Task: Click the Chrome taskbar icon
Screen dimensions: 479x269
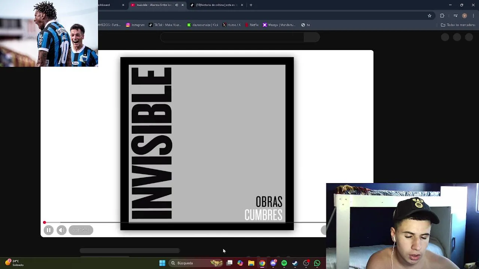Action: tap(262, 263)
